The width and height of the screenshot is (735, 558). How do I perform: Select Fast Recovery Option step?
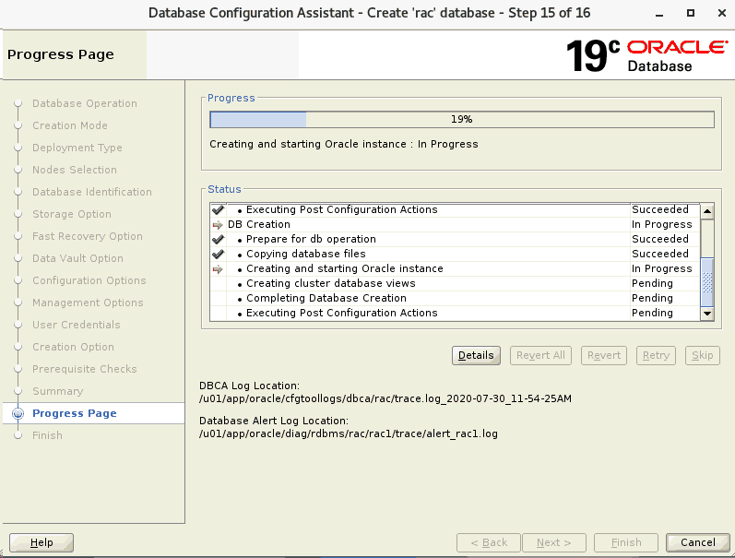[x=88, y=236]
